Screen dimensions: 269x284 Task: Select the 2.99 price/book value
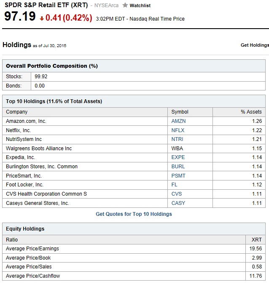pyautogui.click(x=257, y=258)
